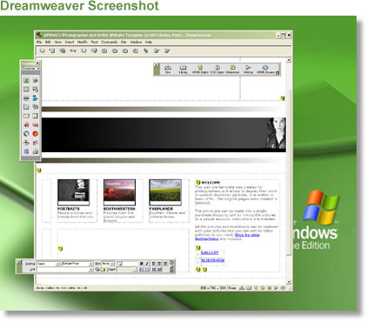
Task: Select the Southwestern thumbnail image
Action: (119, 192)
